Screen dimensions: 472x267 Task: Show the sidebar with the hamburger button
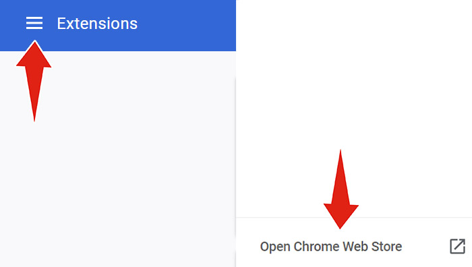point(34,23)
